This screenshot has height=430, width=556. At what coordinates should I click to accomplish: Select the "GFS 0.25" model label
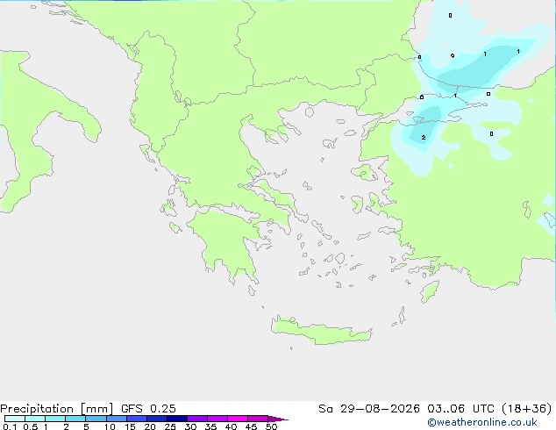click(x=148, y=409)
